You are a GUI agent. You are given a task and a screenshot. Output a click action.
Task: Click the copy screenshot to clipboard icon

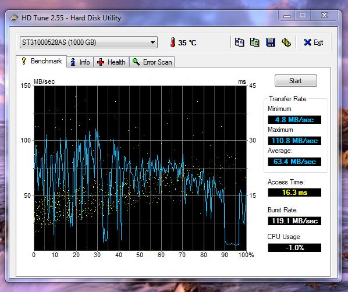pos(254,42)
